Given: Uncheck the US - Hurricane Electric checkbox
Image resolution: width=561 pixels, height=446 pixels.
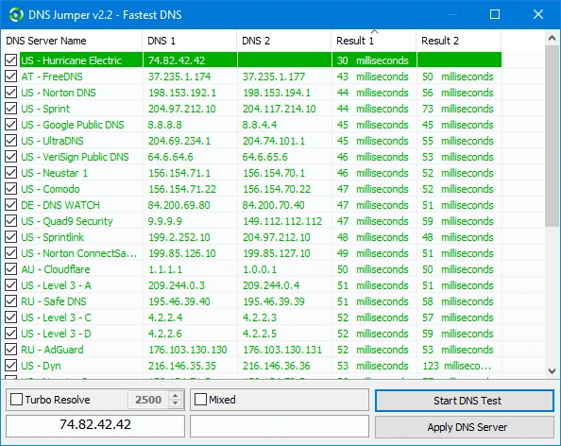Looking at the screenshot, I should 10,60.
